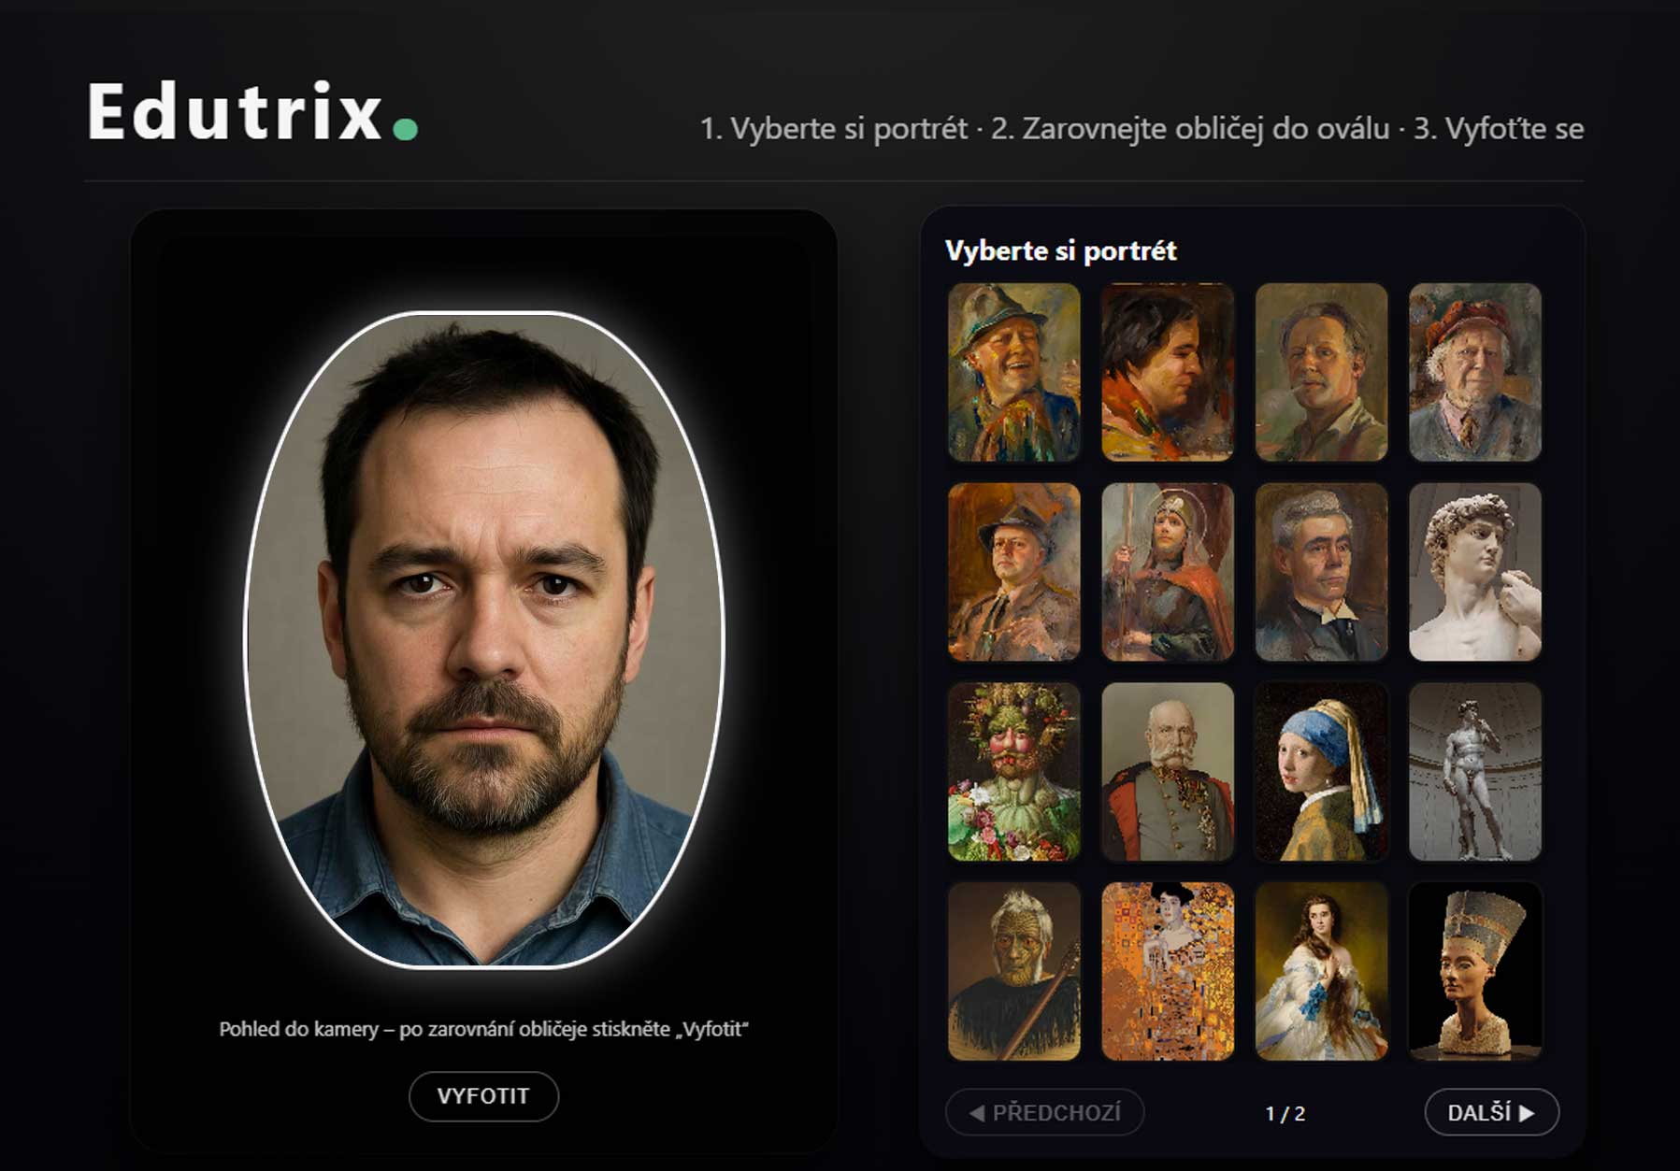Choose the officer with military hat portrait
This screenshot has height=1171, width=1680.
[x=1012, y=572]
